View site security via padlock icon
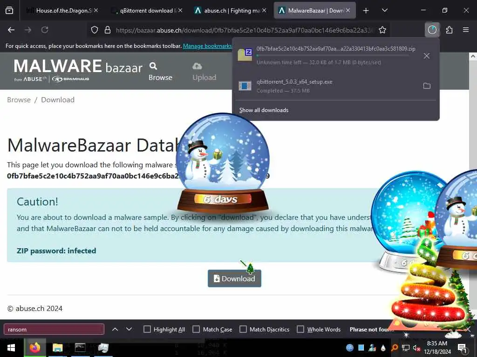 tap(108, 30)
